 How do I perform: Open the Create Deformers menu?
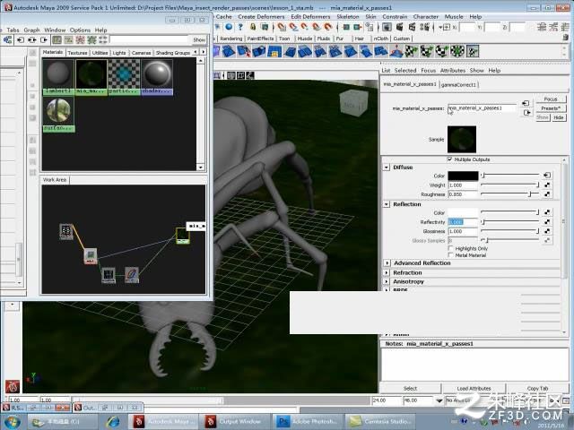(261, 17)
